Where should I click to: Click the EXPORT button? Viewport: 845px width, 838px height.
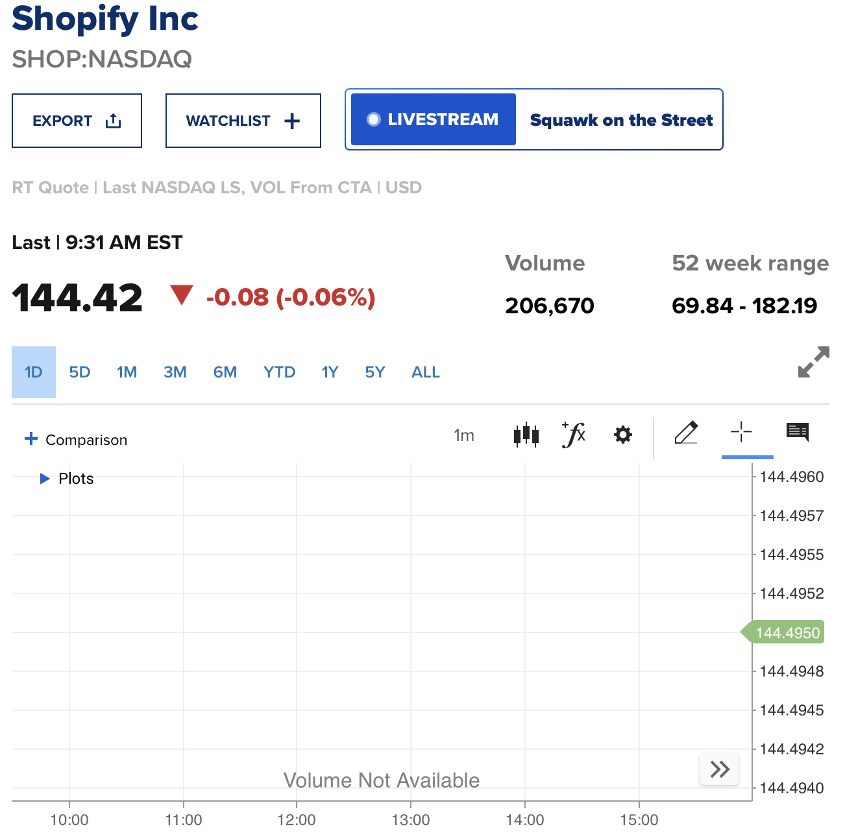pos(77,121)
